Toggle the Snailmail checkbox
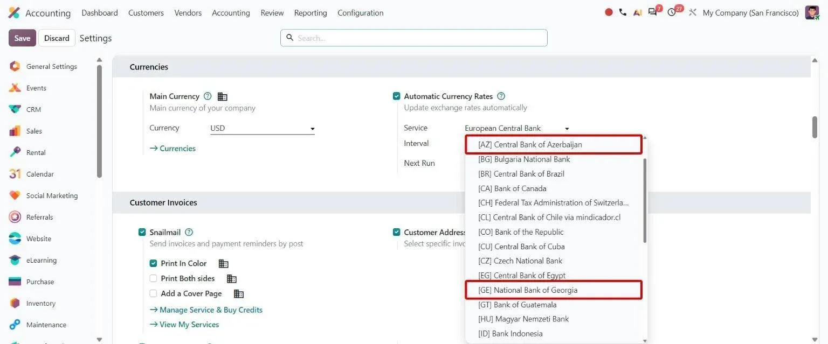 (142, 232)
